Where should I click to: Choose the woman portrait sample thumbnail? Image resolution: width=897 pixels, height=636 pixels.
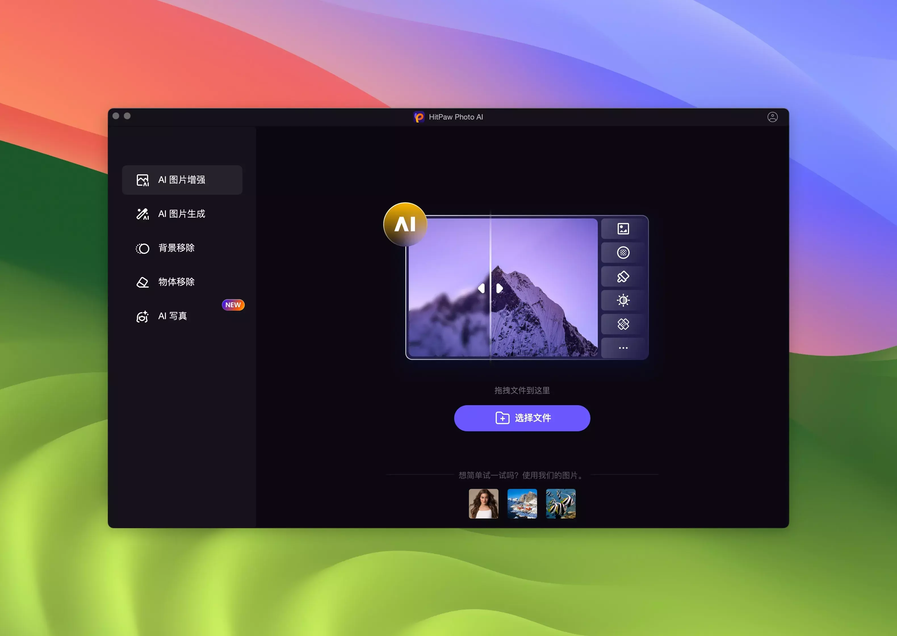point(483,504)
